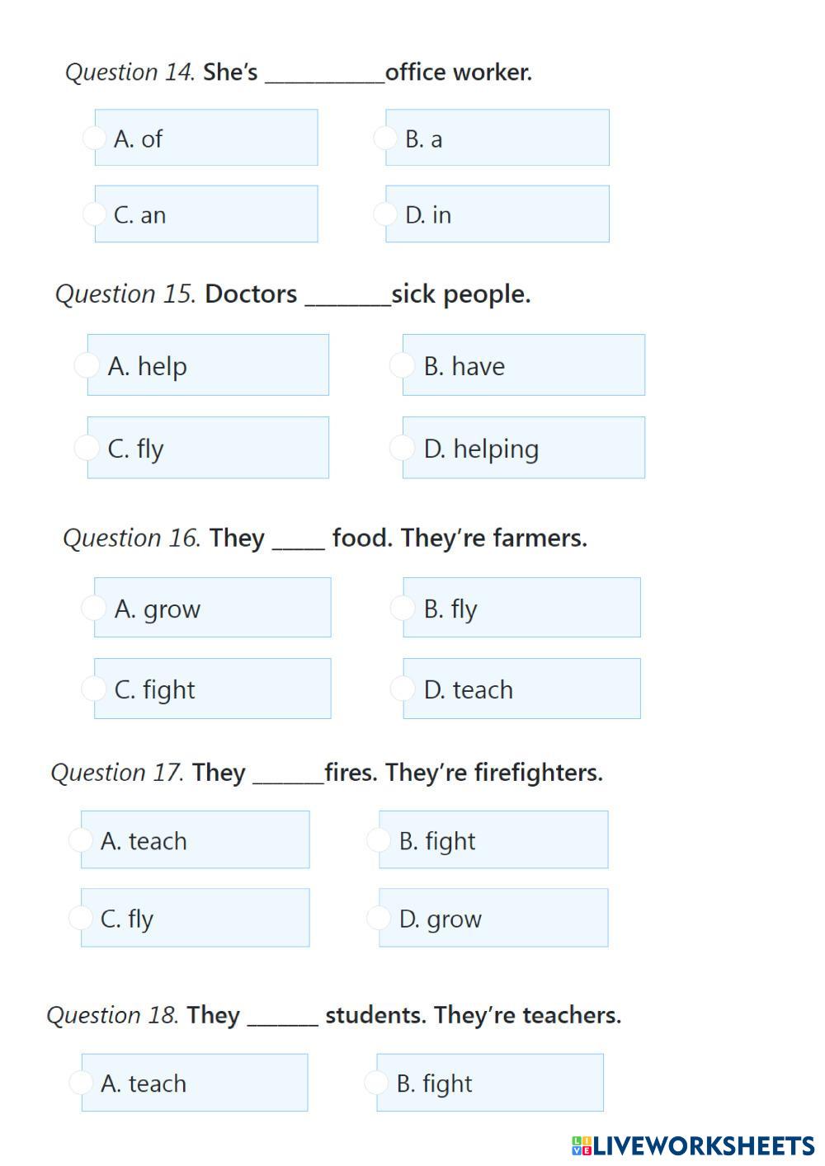
Task: Select 'D. in' answer option
Action: 385,214
